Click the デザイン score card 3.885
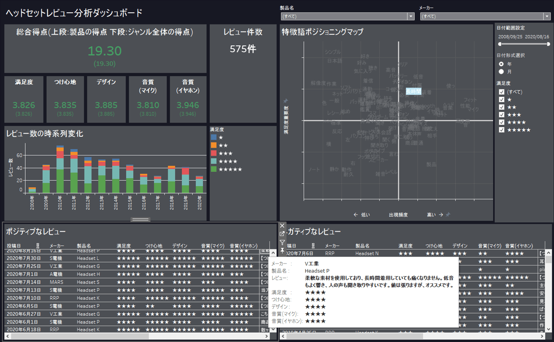The image size is (554, 342). coord(106,99)
